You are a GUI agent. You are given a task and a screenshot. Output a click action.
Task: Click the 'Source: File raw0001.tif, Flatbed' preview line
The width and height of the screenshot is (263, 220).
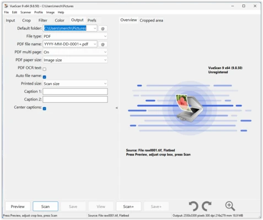click(151, 150)
